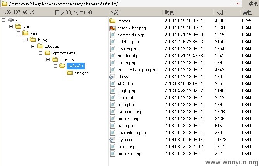The width and height of the screenshot is (259, 166).
Task: Select the blog folder label in tree
Action: 43,40
